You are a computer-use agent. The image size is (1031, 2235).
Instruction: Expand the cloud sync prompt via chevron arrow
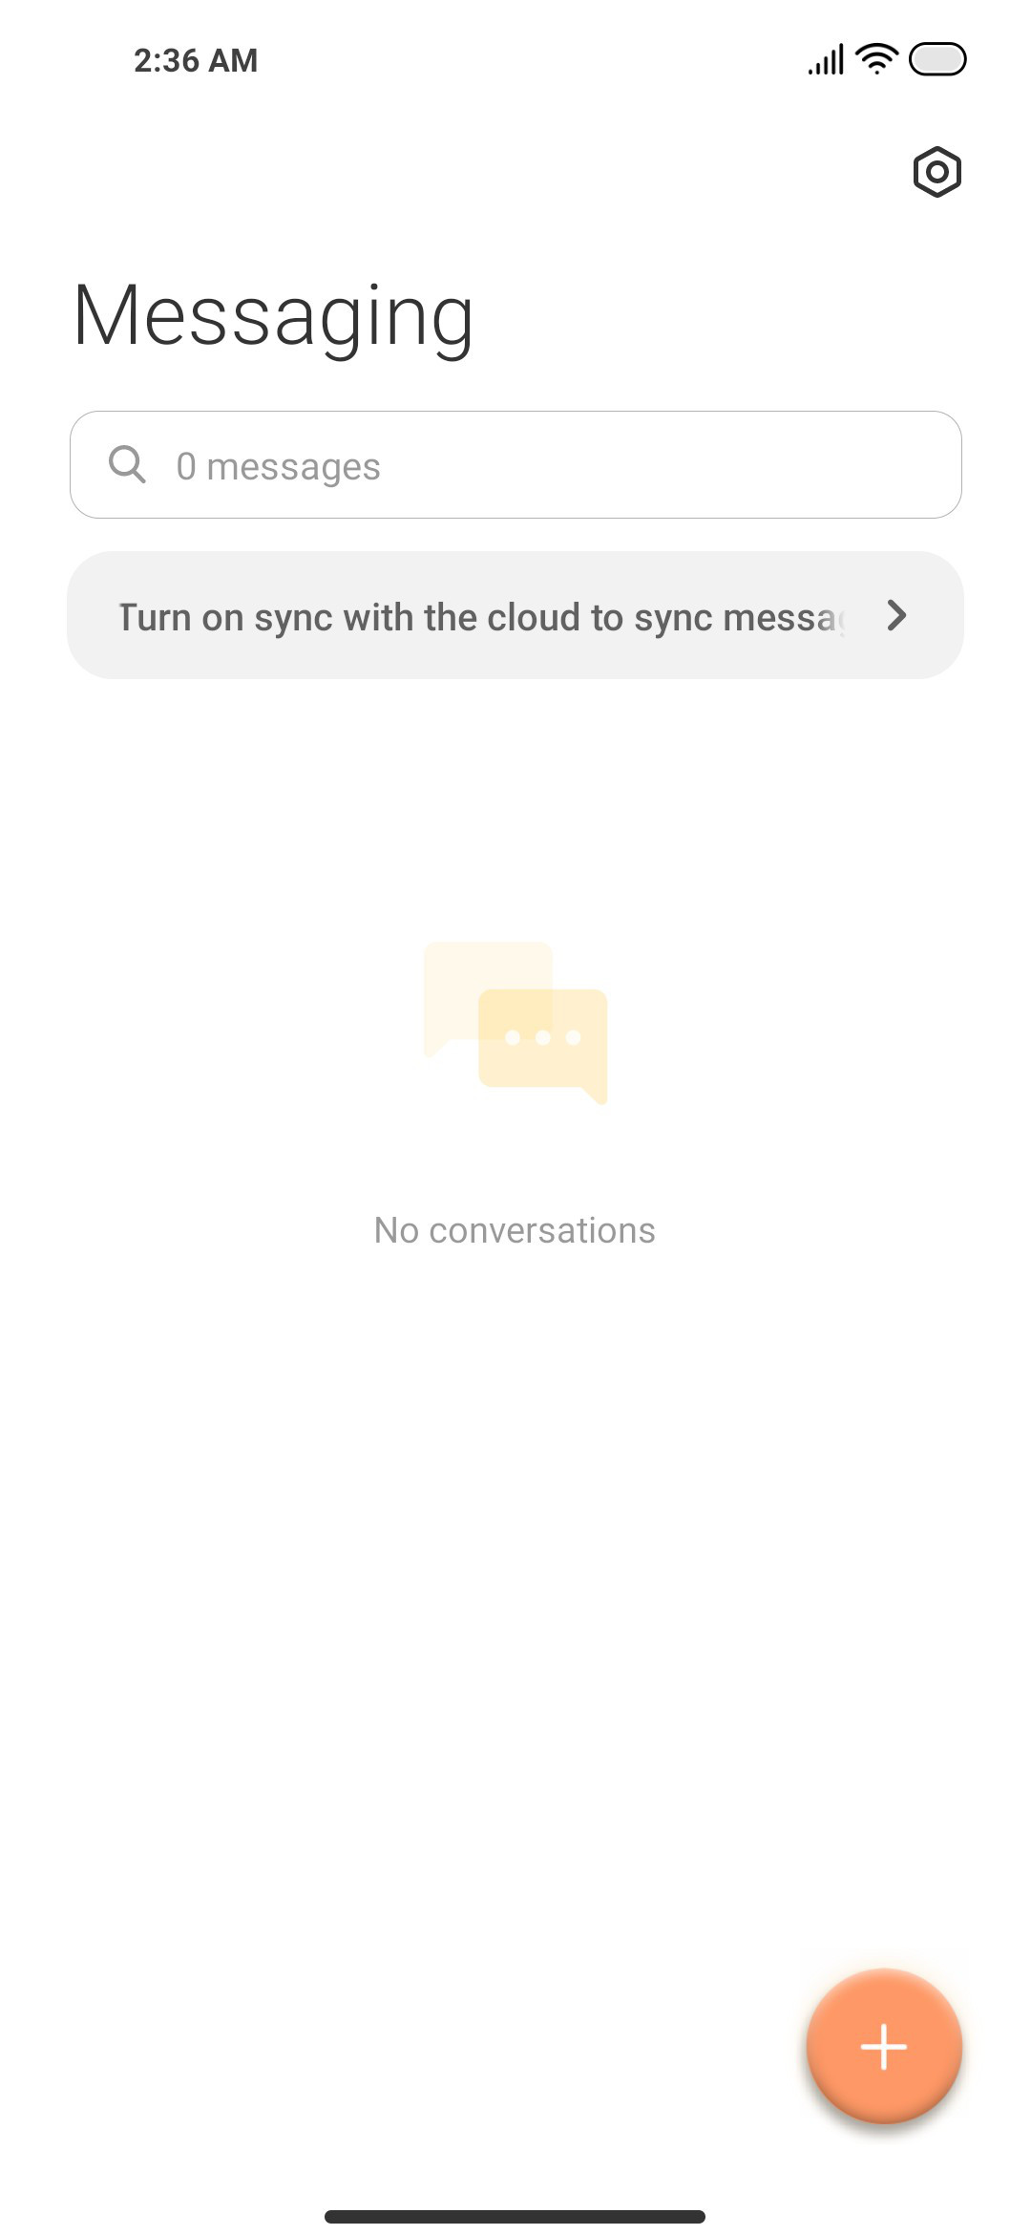click(x=895, y=615)
